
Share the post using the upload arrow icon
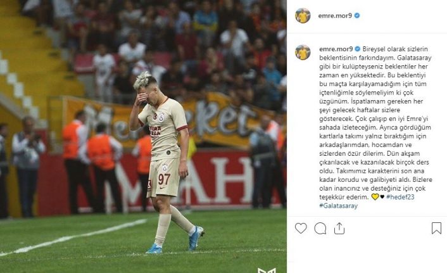[339, 228]
